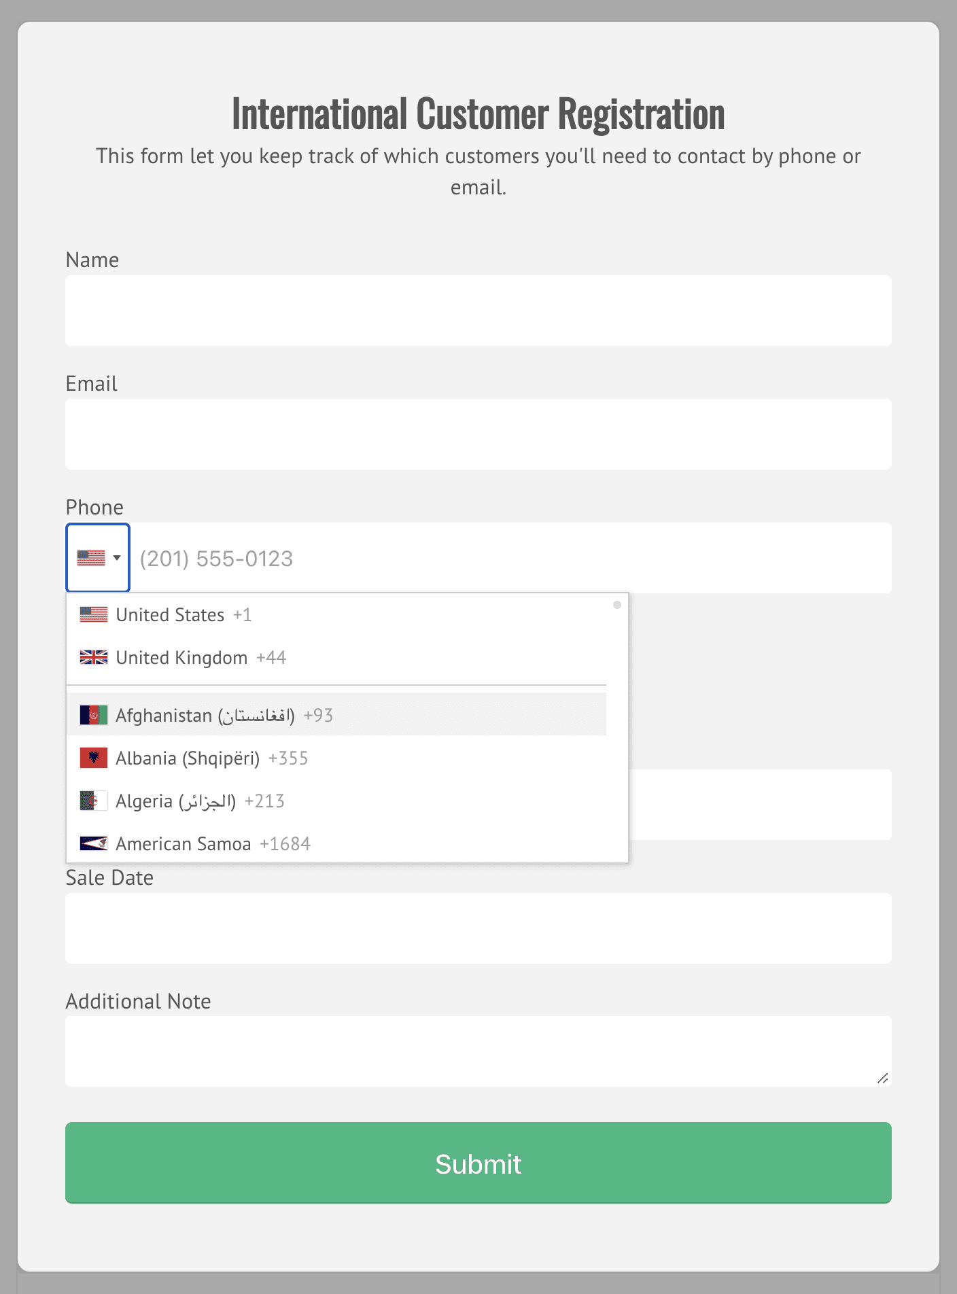Click the Albania flag icon
The width and height of the screenshot is (957, 1294).
coord(94,758)
